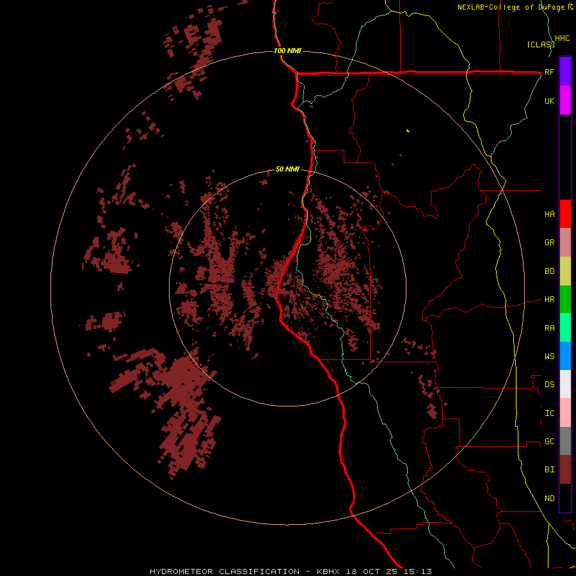Click the [CLAS] units label
Screen dimensions: 576x576
point(541,44)
